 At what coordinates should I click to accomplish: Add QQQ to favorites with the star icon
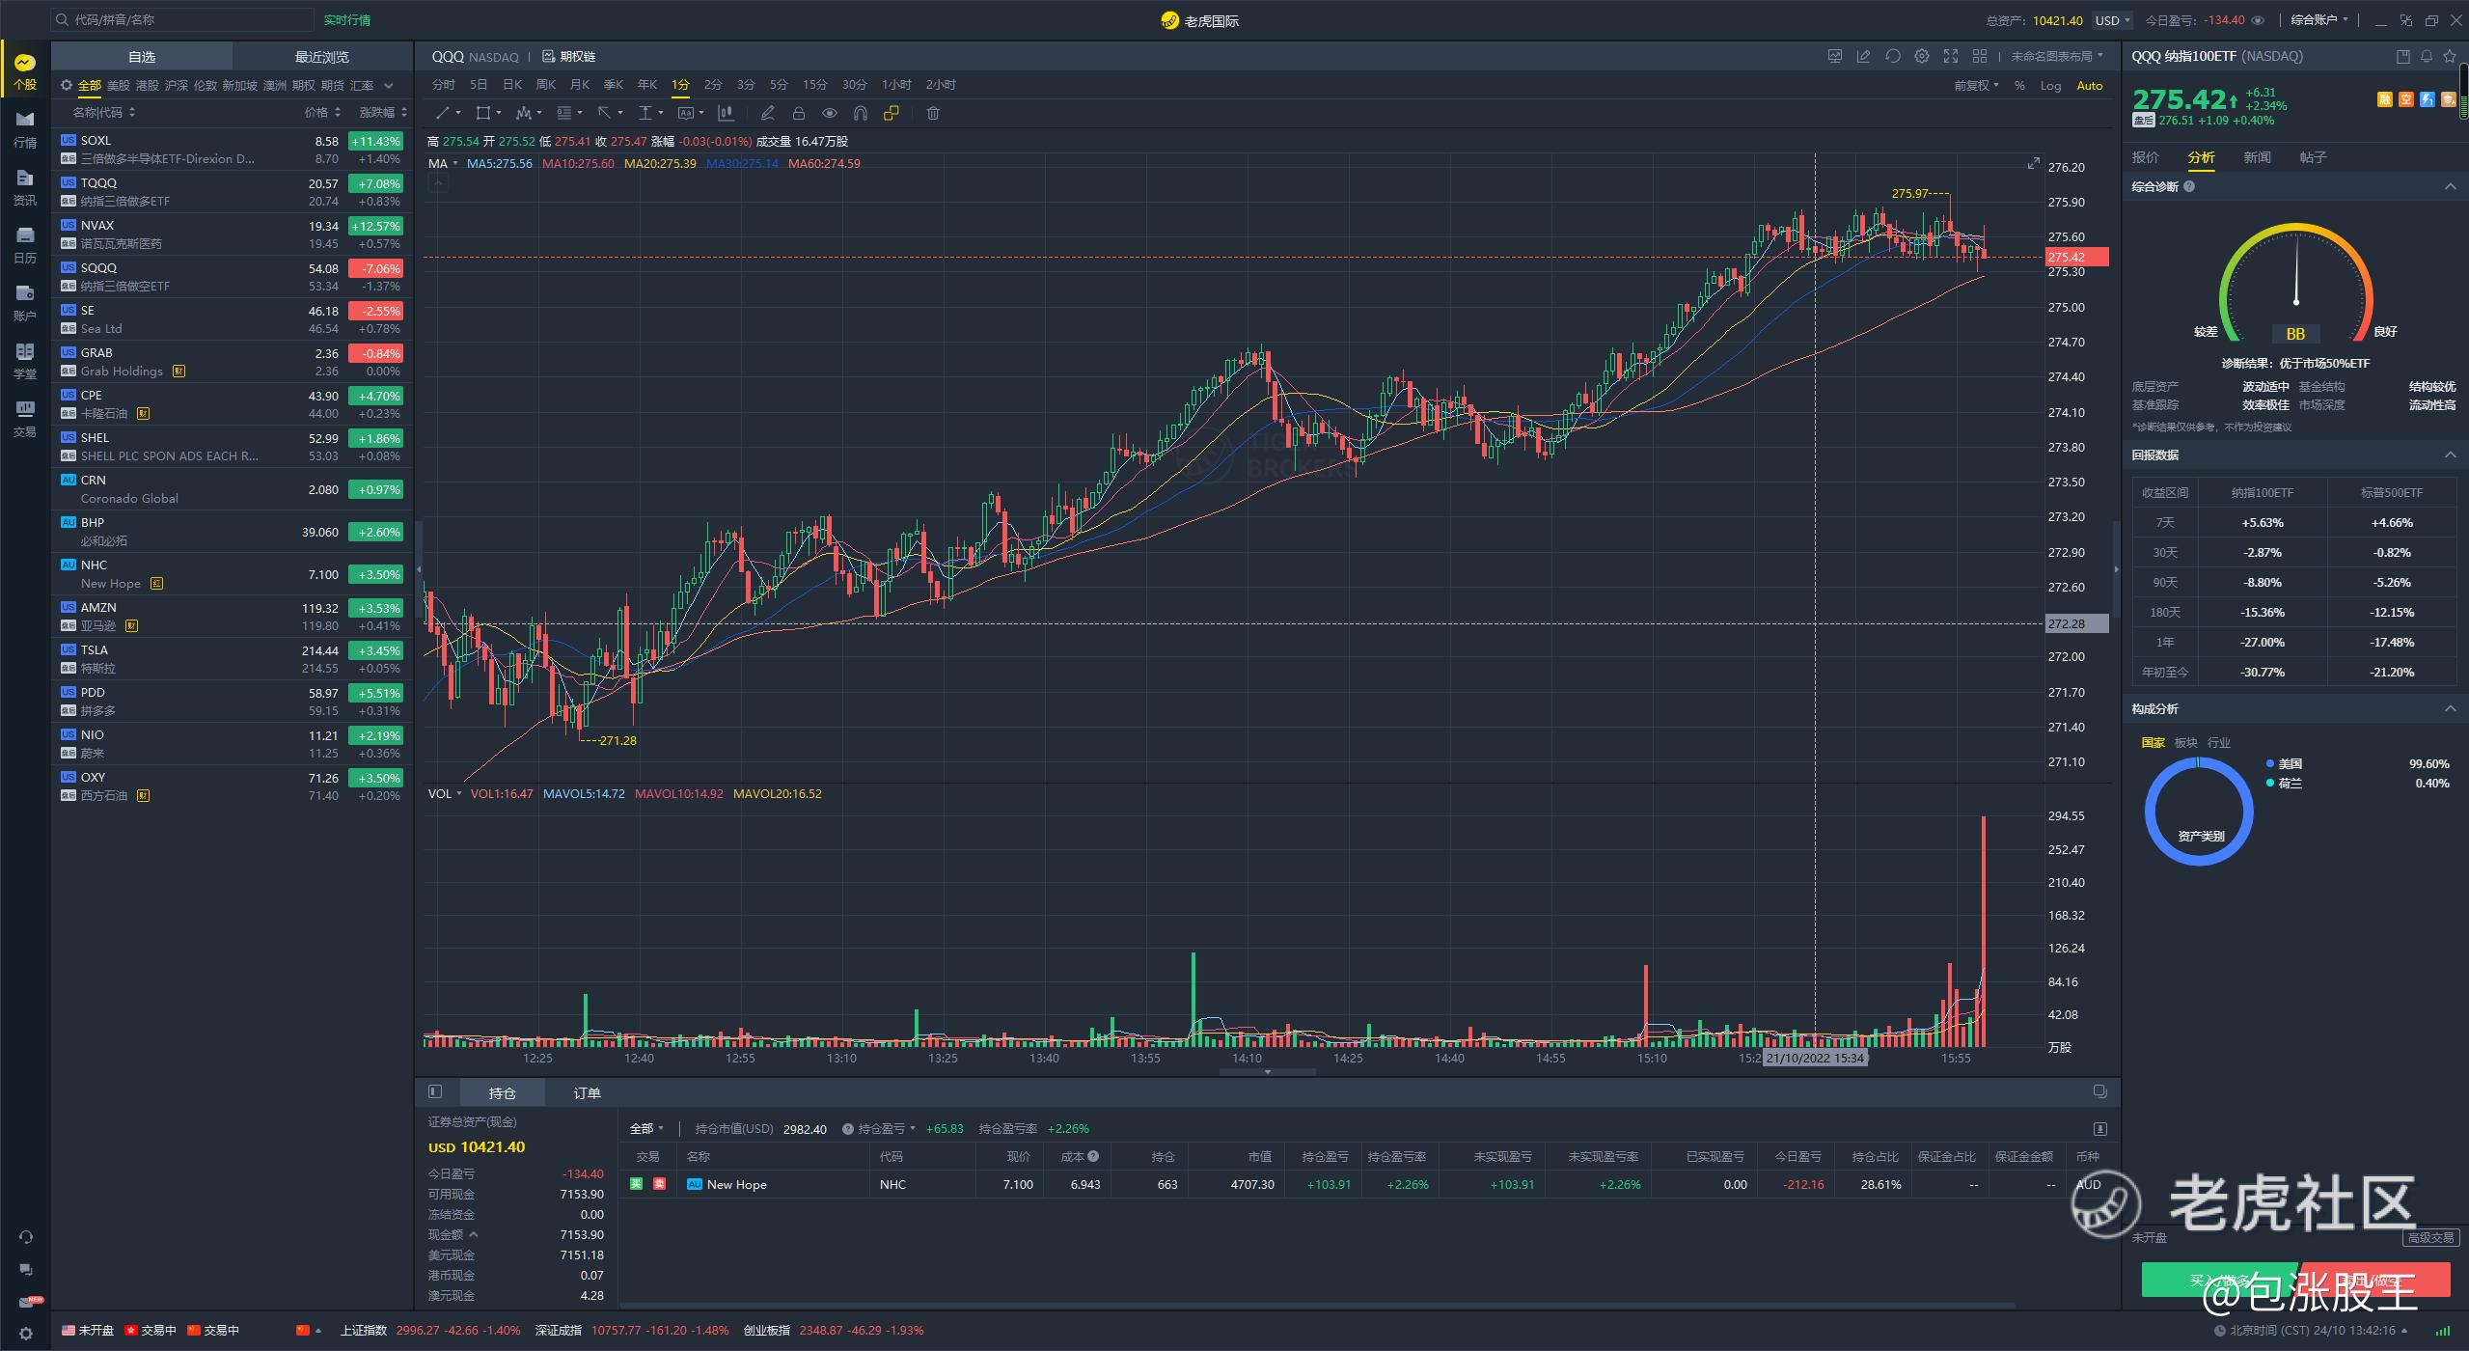click(x=2449, y=57)
